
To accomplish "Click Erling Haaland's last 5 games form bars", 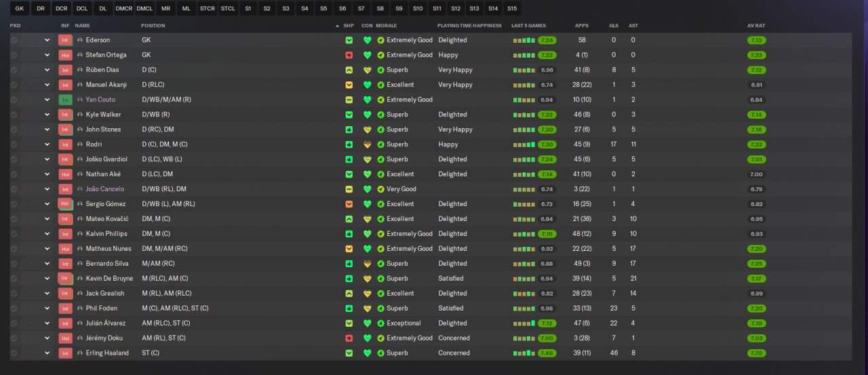I will 524,353.
